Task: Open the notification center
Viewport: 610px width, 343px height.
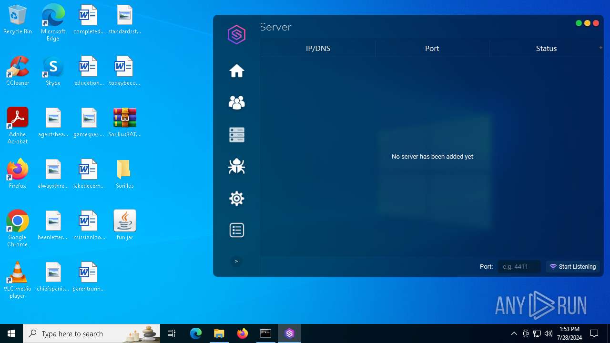Action: [x=594, y=333]
